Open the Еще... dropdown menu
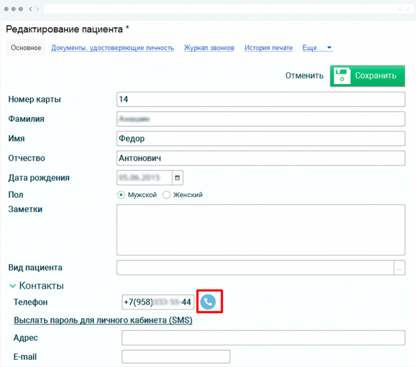Viewport: 416px width, 367px height. click(x=317, y=48)
